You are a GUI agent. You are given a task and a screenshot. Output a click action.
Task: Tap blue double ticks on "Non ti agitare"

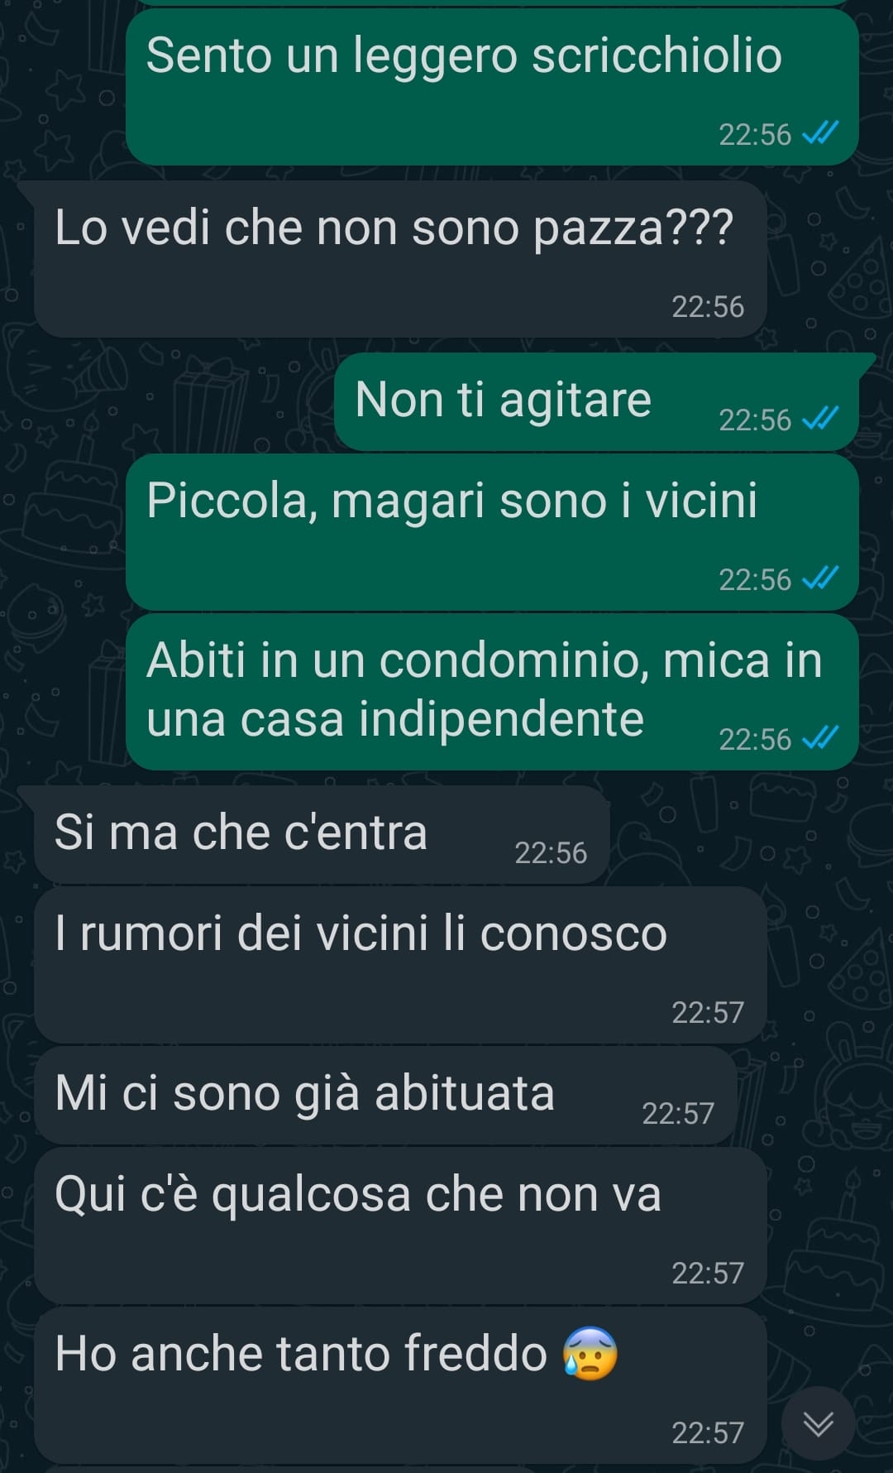point(821,419)
